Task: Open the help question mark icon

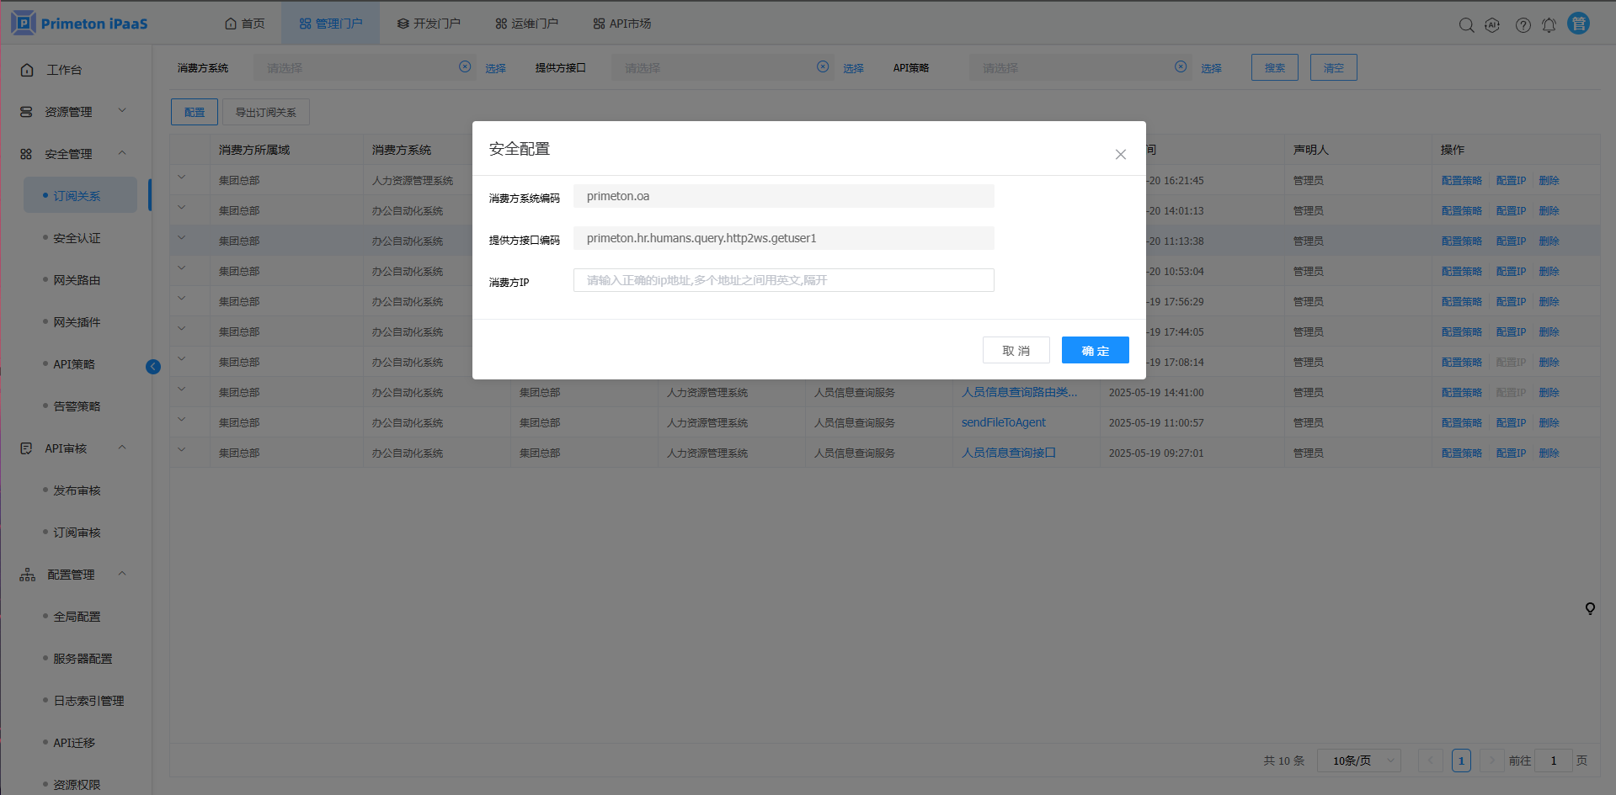Action: [1523, 25]
